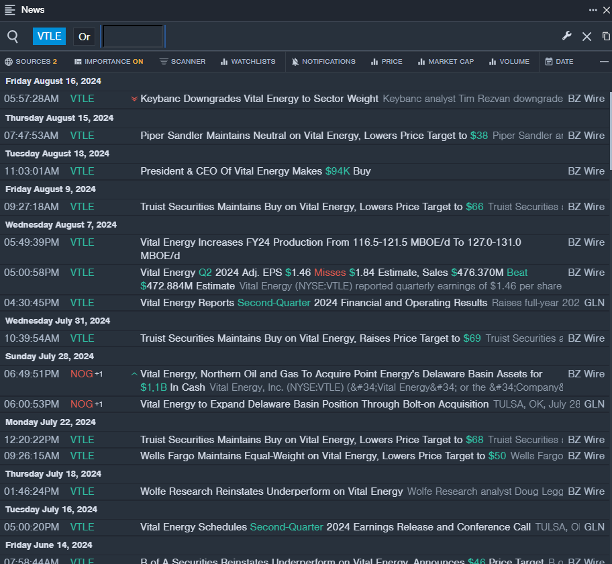612x564 pixels.
Task: Open the three-dot more options menu
Action: click(593, 9)
